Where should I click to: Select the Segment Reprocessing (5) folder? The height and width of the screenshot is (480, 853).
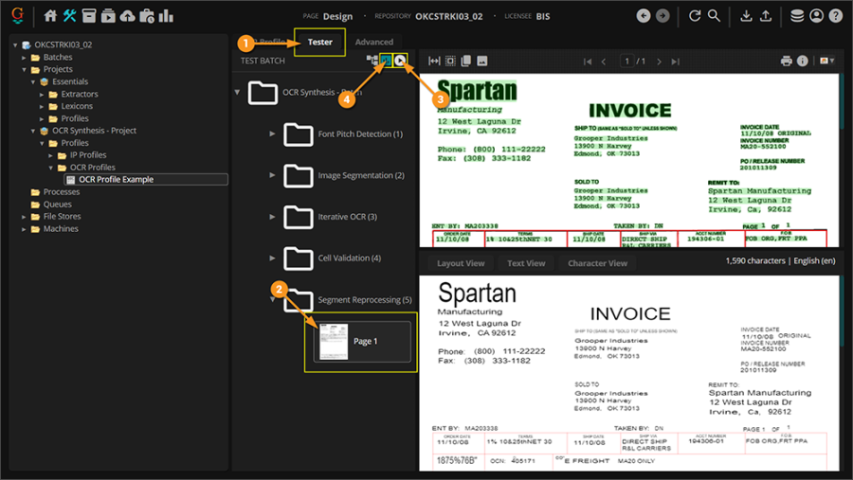365,299
